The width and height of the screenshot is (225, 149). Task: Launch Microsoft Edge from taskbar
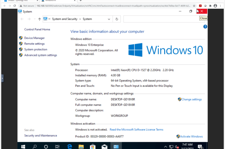tap(70, 147)
